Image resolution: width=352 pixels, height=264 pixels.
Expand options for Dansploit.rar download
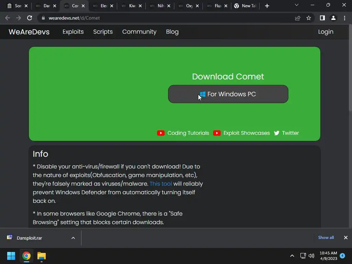click(x=73, y=238)
